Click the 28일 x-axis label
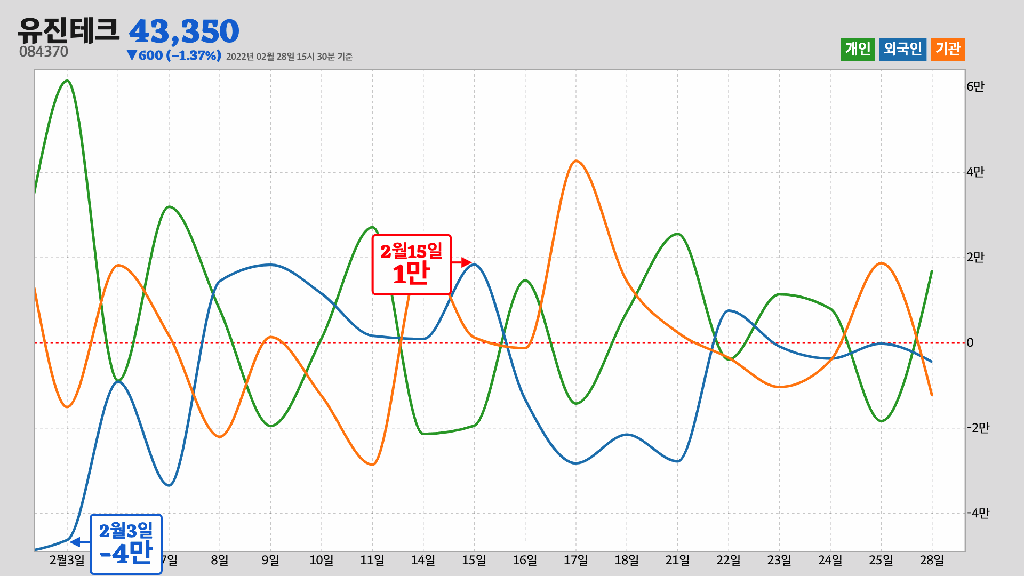This screenshot has height=576, width=1024. 932,560
